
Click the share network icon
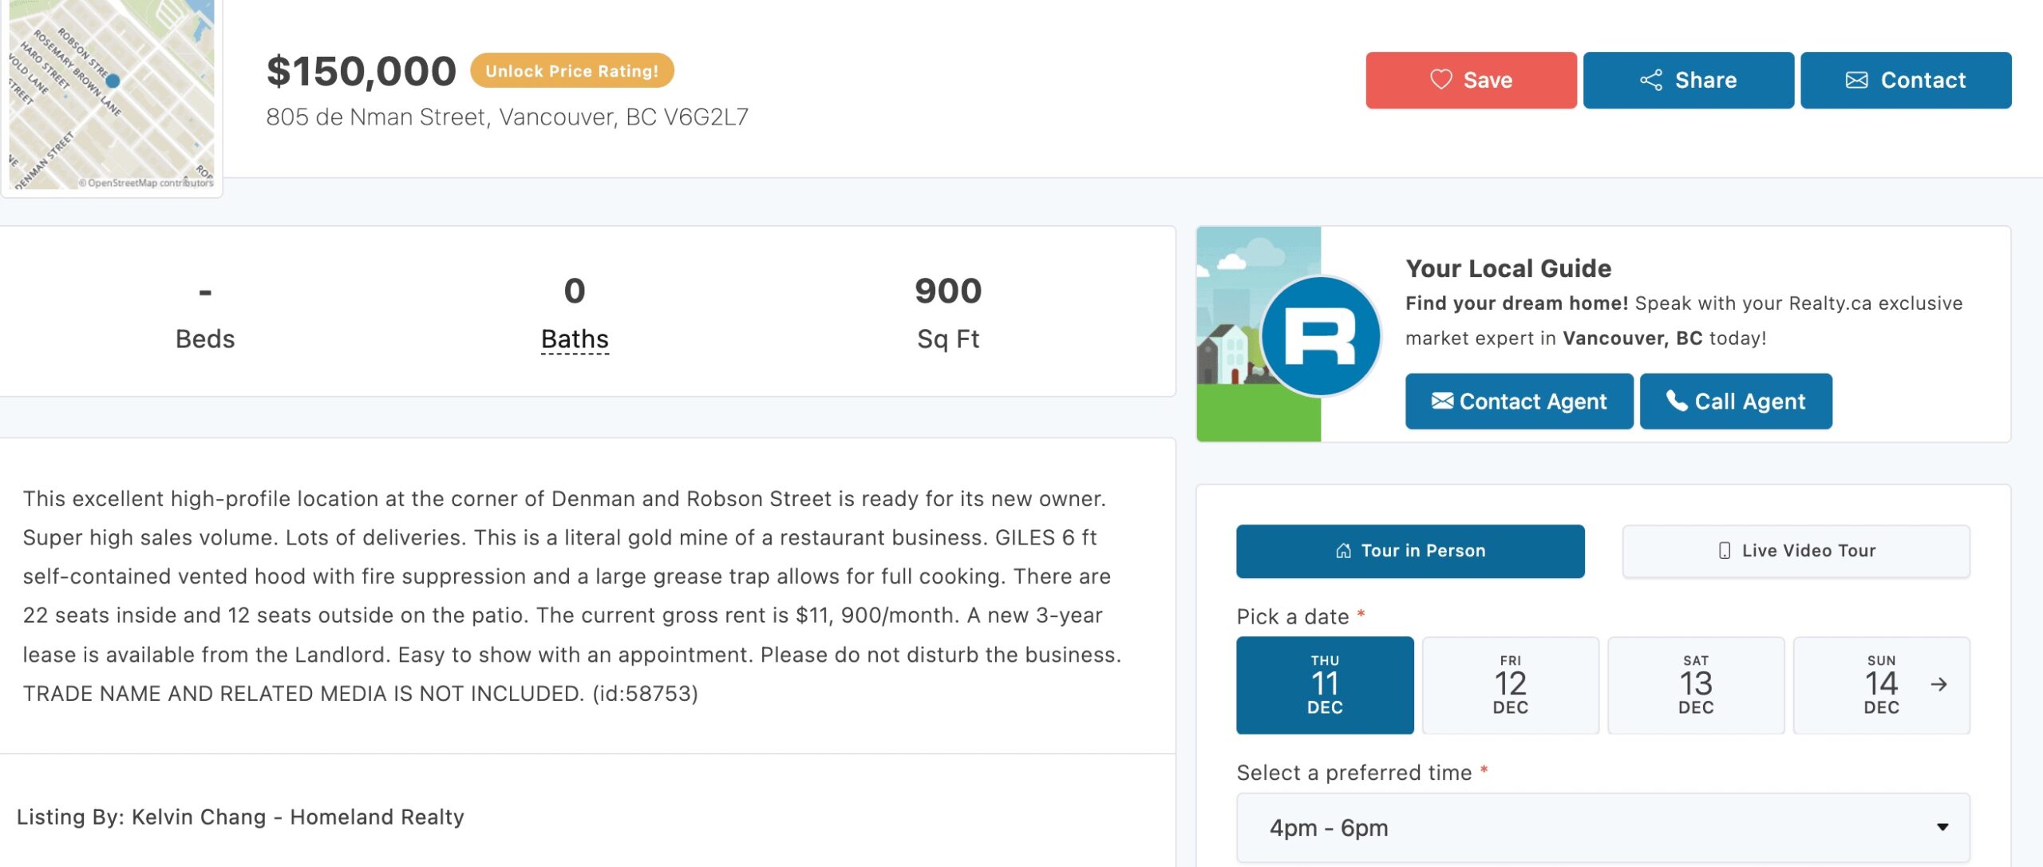point(1651,80)
